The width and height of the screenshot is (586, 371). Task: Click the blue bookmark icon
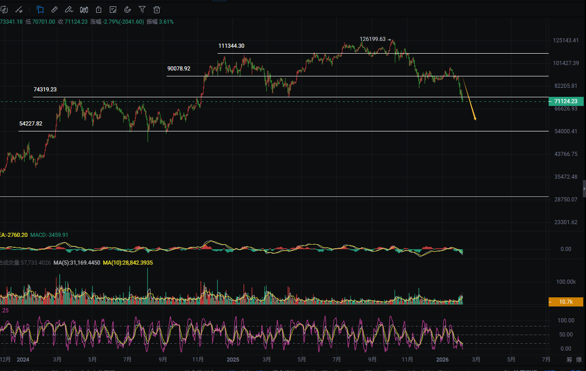(40, 9)
